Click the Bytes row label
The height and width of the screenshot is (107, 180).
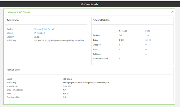click(x=95, y=40)
